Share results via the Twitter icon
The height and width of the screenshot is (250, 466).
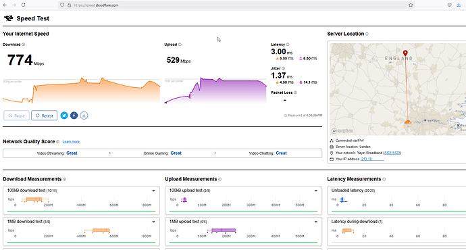tap(64, 116)
